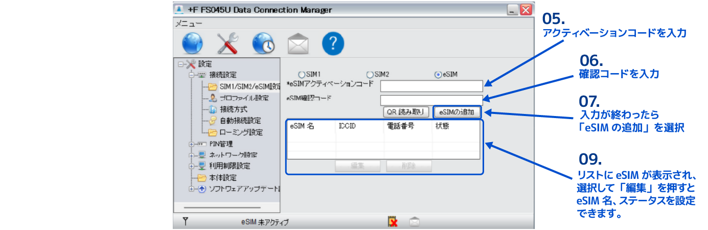Click the antenna signal icon in status bar
The height and width of the screenshot is (230, 708).
coord(186,221)
